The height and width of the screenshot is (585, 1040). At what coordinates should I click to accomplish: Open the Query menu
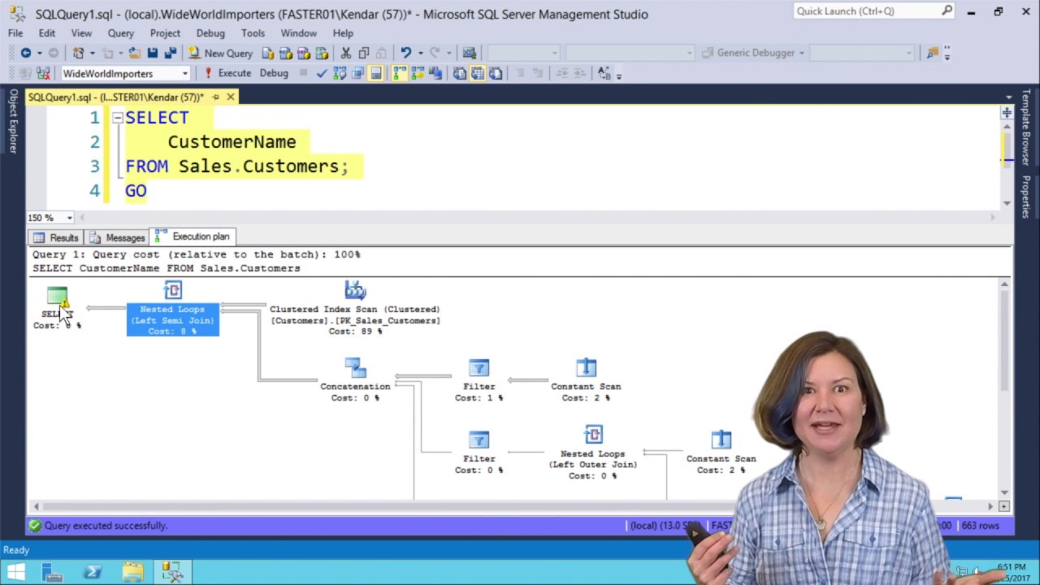(x=120, y=33)
